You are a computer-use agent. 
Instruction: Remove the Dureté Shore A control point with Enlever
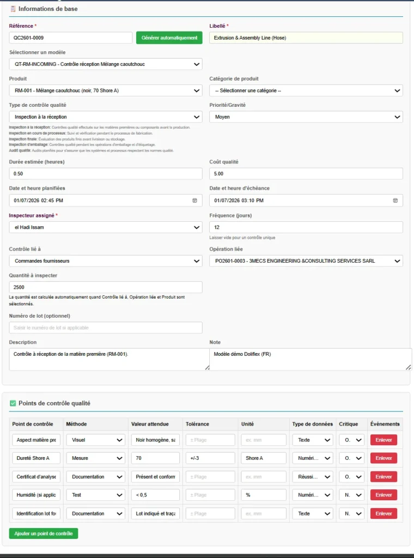tap(383, 458)
